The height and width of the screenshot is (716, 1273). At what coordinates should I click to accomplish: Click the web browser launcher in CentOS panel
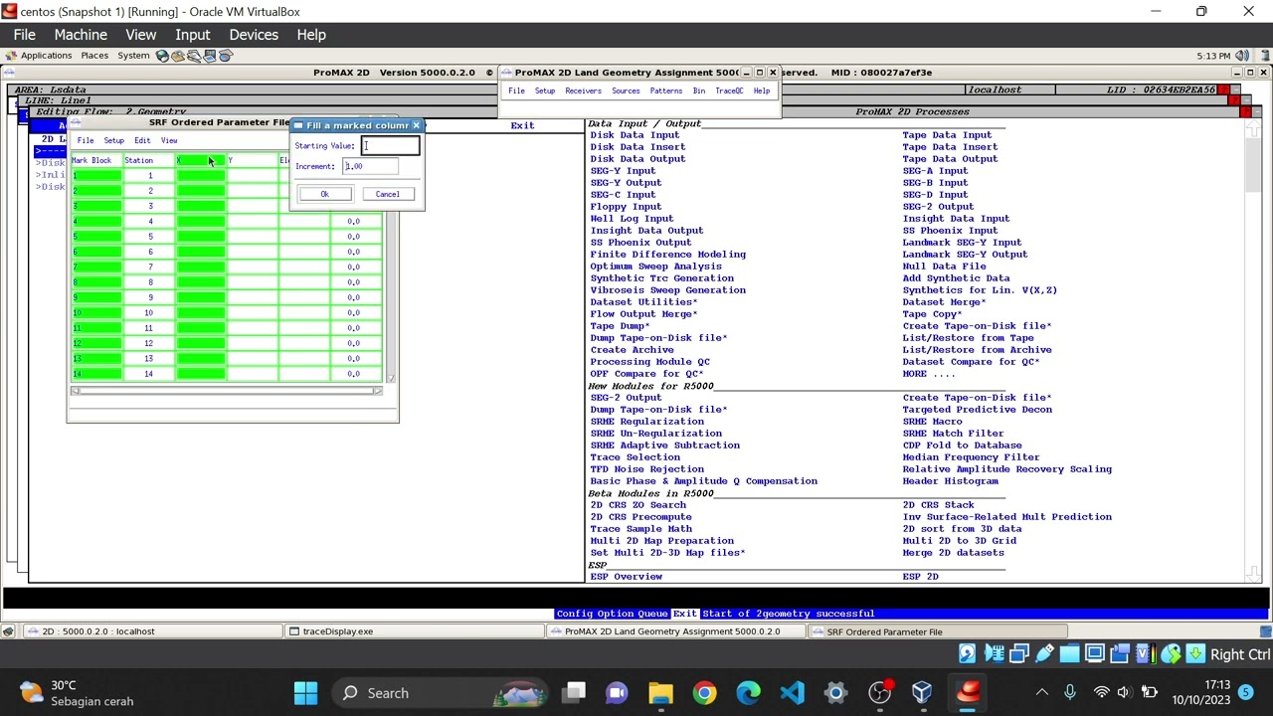point(162,56)
